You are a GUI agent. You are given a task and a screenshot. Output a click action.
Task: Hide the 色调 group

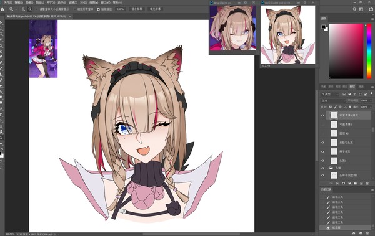tap(323, 168)
